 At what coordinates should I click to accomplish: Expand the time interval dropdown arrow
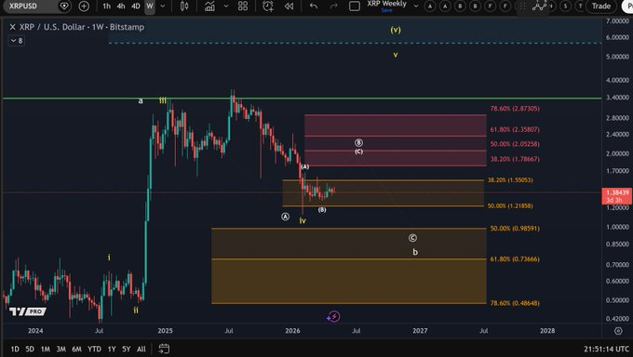click(163, 7)
